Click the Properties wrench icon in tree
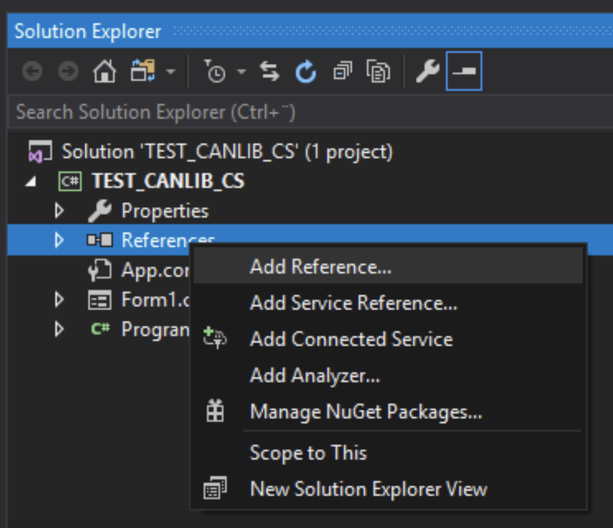 coord(99,211)
